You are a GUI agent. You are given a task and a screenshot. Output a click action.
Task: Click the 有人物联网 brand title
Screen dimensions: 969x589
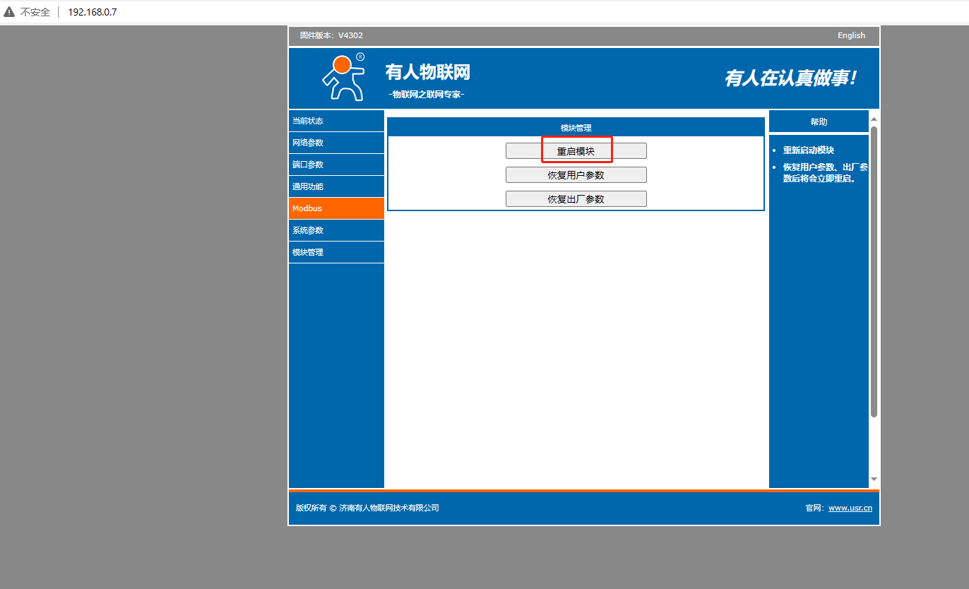428,72
